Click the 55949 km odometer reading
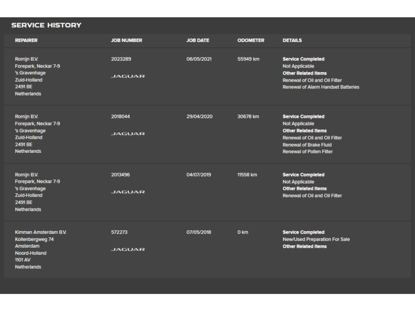The image size is (415, 311). pos(248,59)
